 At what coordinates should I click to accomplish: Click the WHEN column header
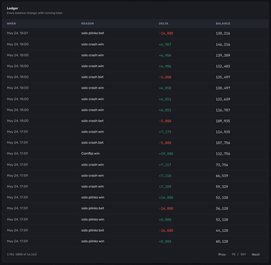click(x=11, y=24)
